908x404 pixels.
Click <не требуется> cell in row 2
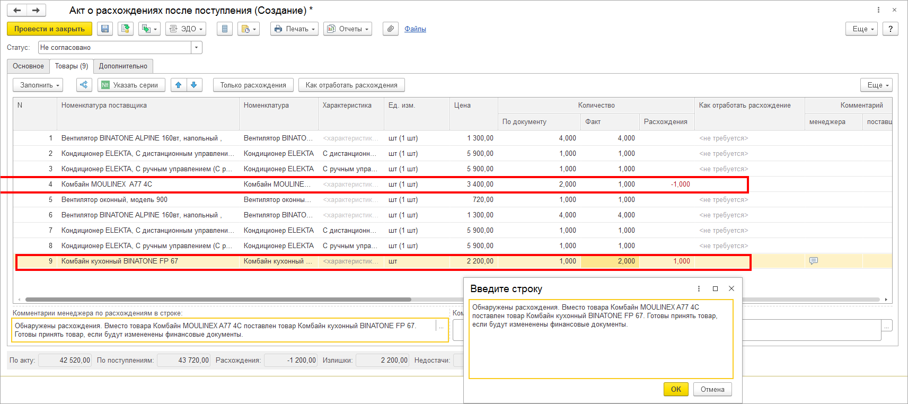coord(750,154)
